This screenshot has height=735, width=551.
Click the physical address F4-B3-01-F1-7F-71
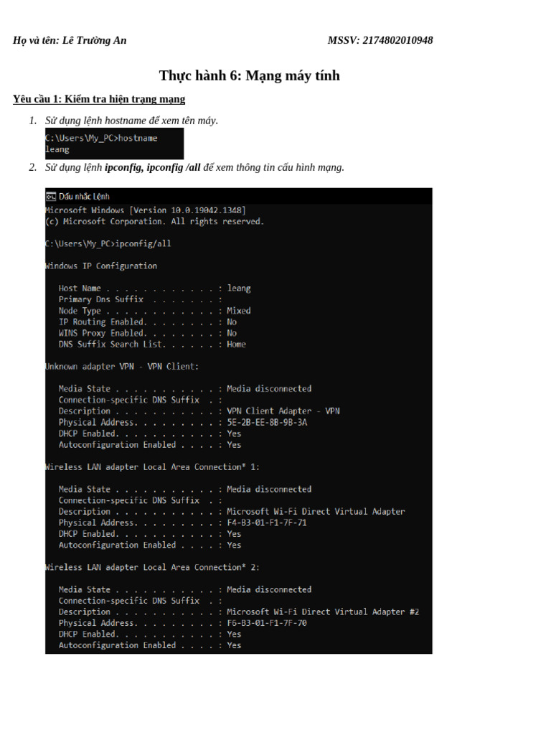267,523
